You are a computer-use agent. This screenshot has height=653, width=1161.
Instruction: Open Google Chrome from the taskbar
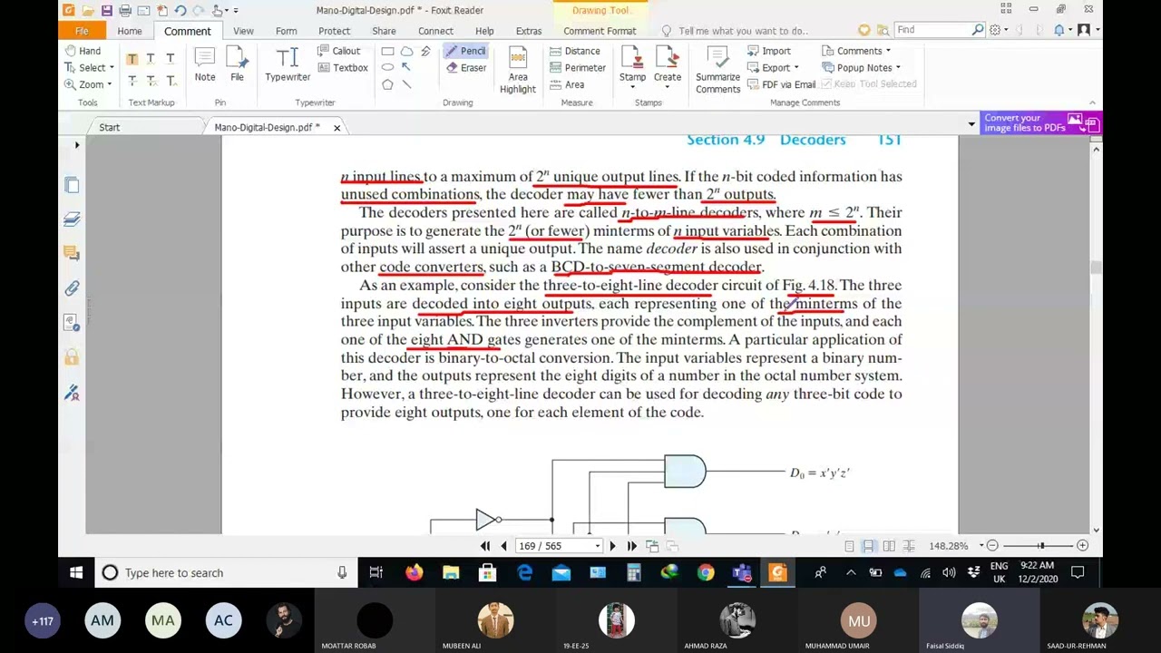706,572
